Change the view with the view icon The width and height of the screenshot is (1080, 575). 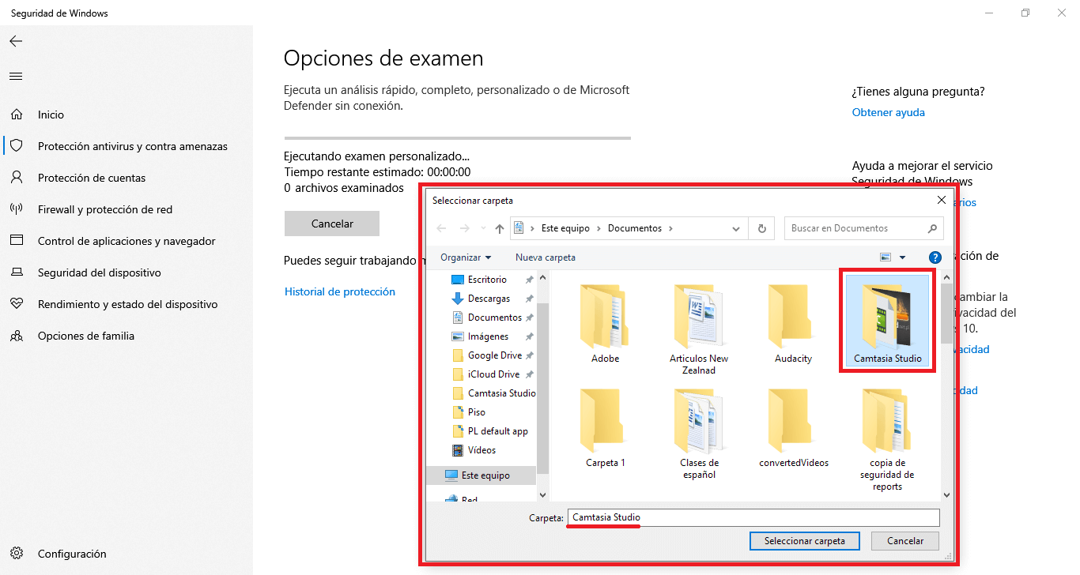click(886, 257)
